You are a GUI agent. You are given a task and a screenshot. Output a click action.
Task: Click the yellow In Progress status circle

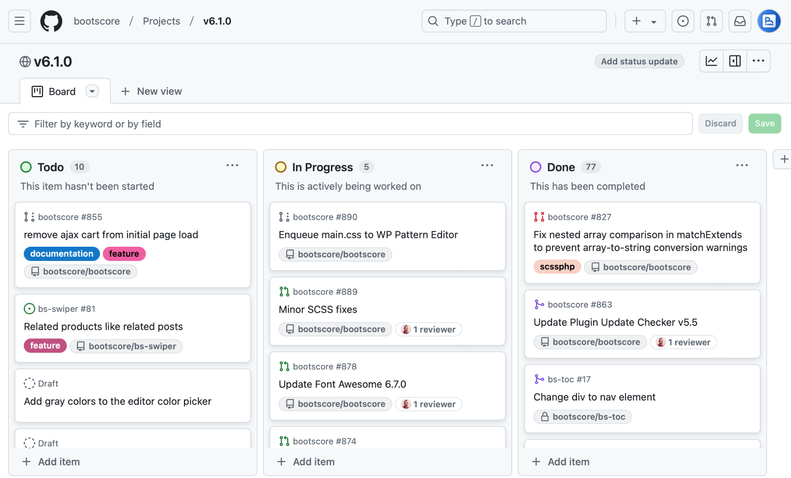[281, 167]
